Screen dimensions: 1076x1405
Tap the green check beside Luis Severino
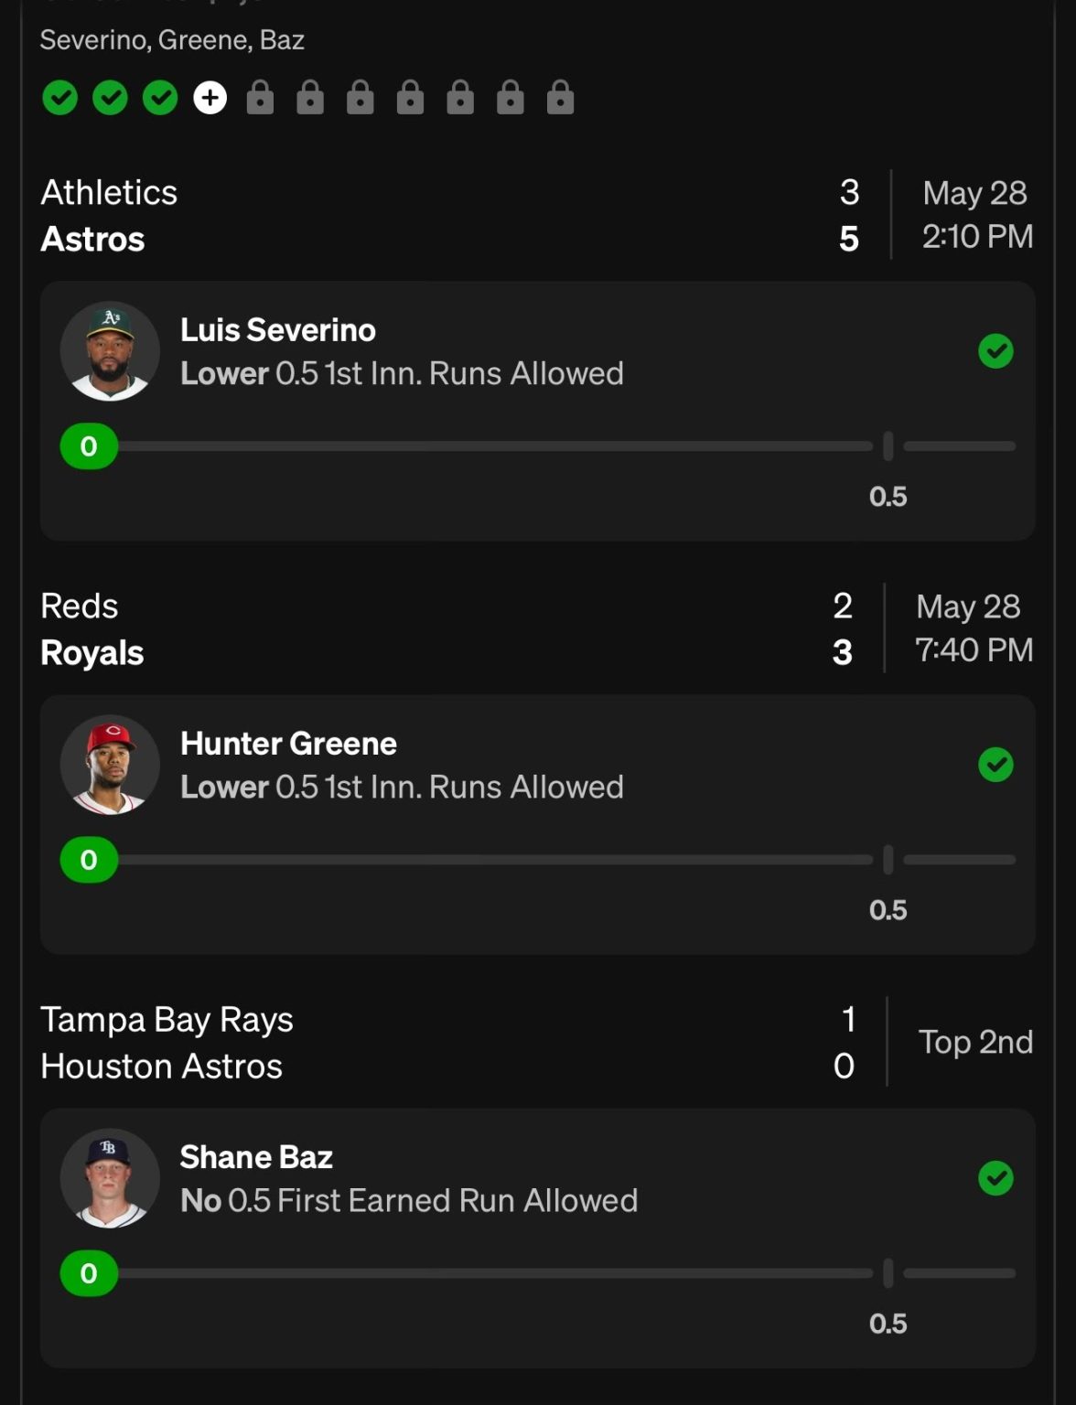(995, 351)
